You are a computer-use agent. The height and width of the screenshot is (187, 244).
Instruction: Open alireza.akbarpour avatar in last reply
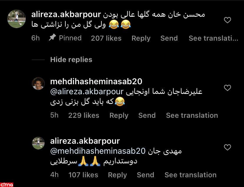[x=38, y=143]
